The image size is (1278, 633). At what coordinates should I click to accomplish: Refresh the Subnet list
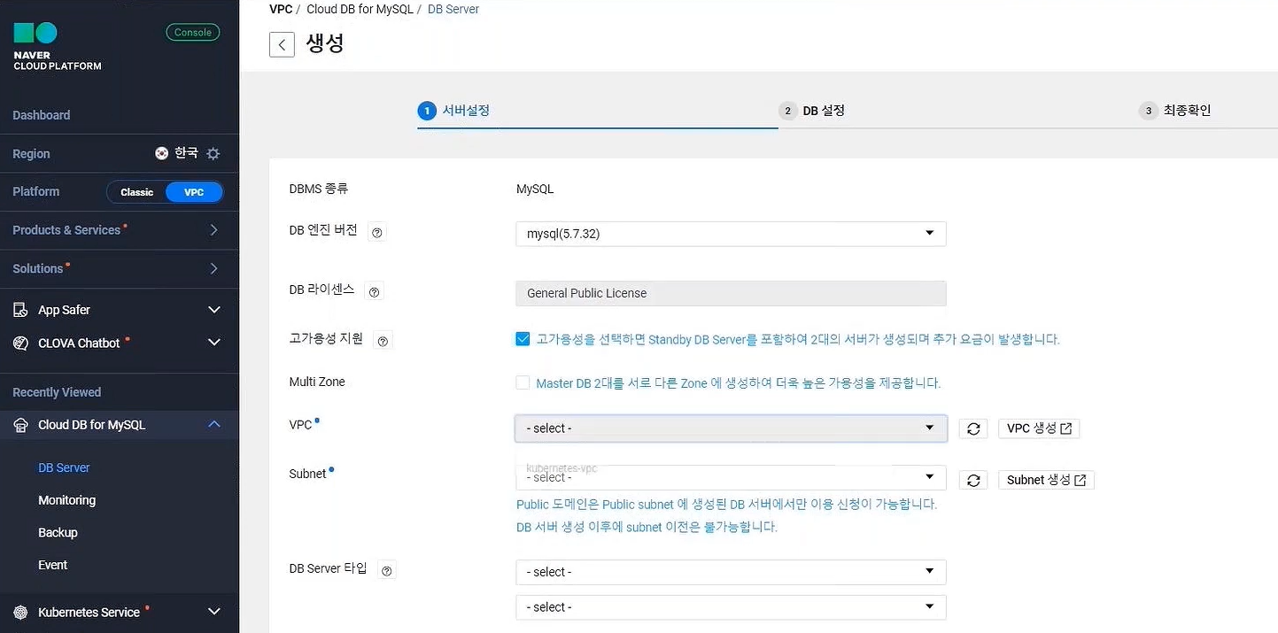point(973,480)
